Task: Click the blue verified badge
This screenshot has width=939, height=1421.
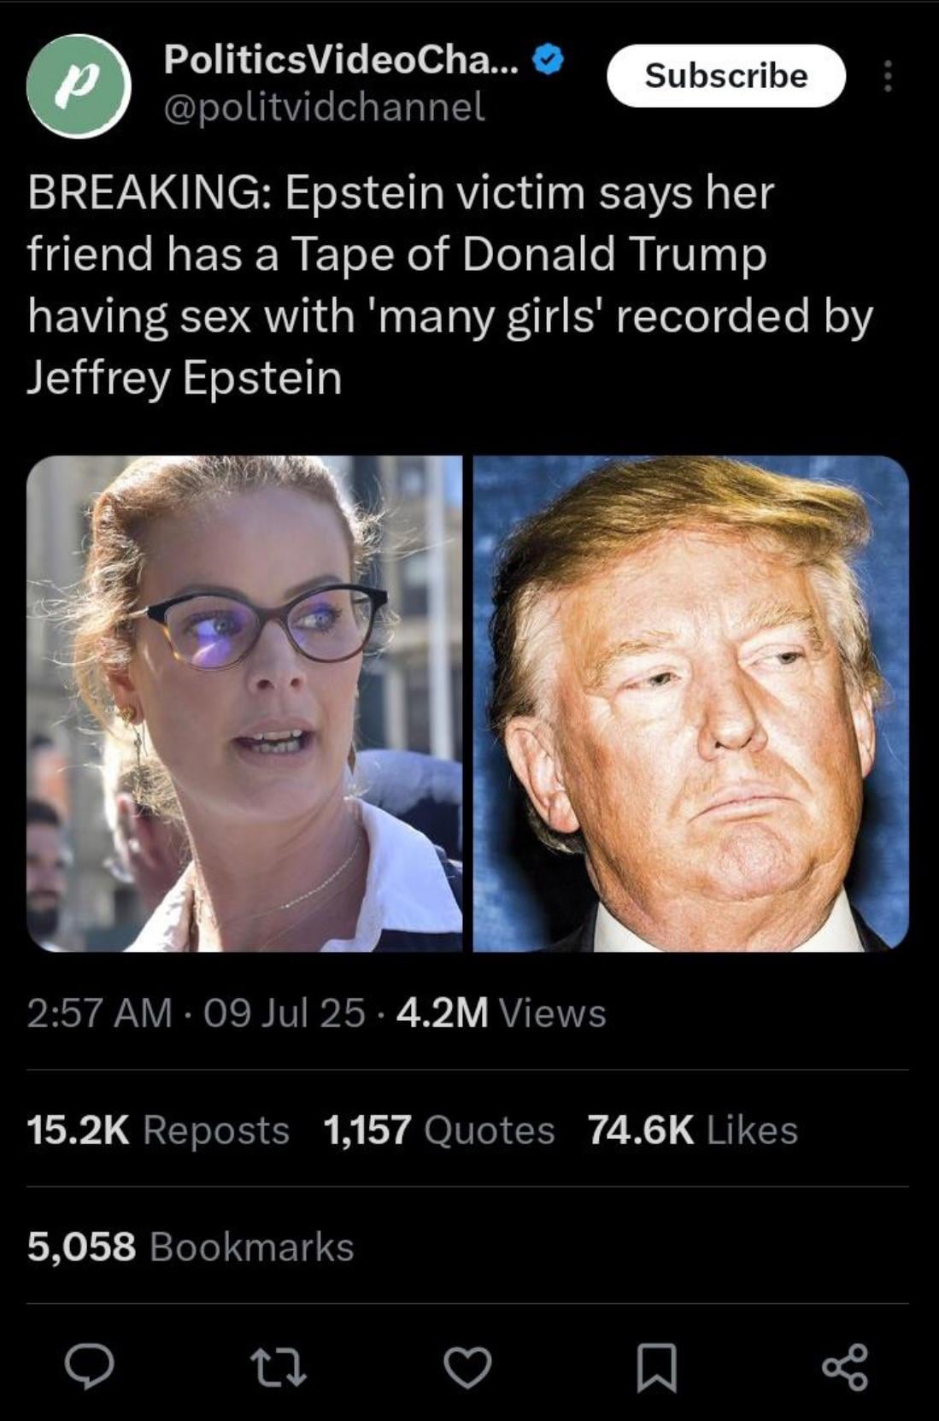Action: click(548, 60)
